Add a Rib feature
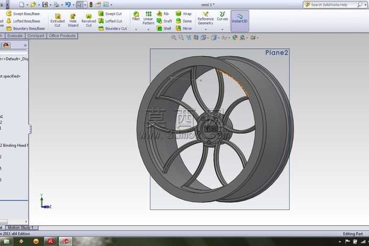Viewport: 369px width, 246px height. (163, 14)
